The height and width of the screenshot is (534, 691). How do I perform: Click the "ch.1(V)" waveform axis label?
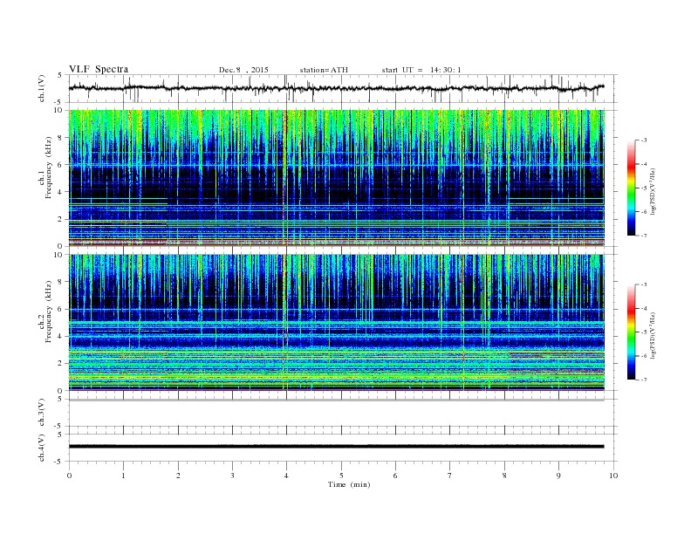click(42, 88)
